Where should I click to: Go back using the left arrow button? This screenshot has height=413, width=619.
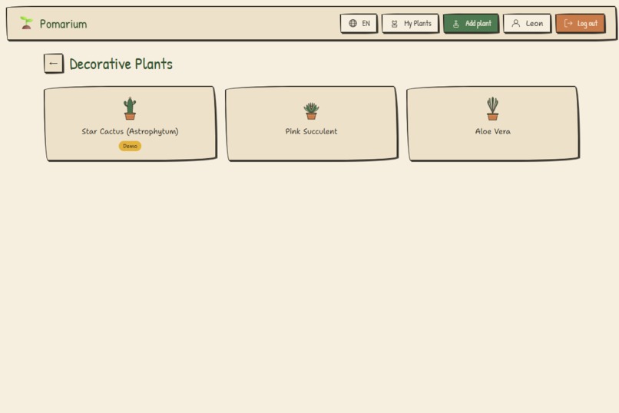pos(53,64)
